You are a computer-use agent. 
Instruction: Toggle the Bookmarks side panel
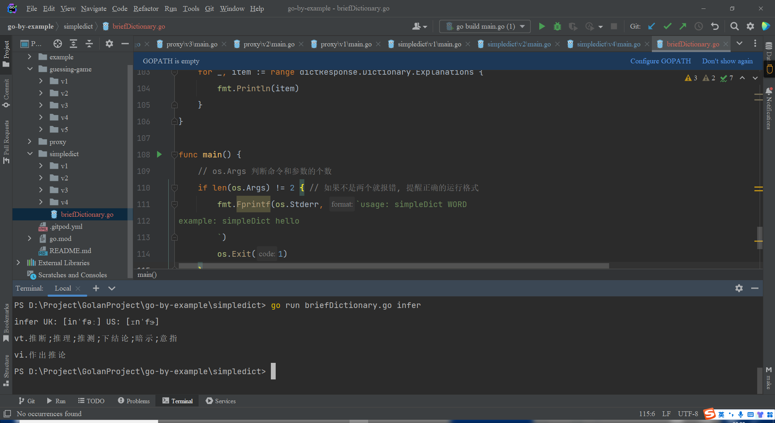[x=6, y=322]
